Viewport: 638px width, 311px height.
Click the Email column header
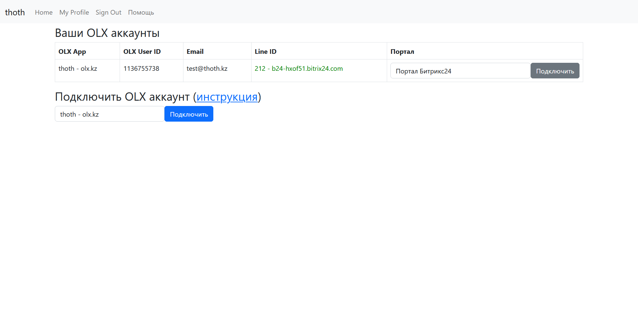195,52
